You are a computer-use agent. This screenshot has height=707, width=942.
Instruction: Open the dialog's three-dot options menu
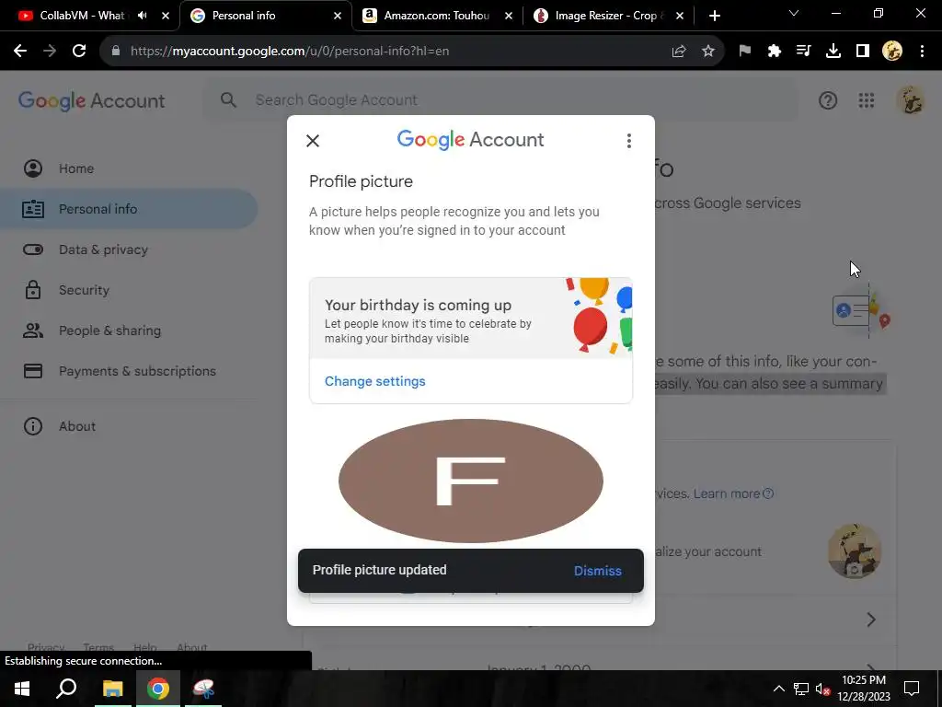pyautogui.click(x=629, y=141)
